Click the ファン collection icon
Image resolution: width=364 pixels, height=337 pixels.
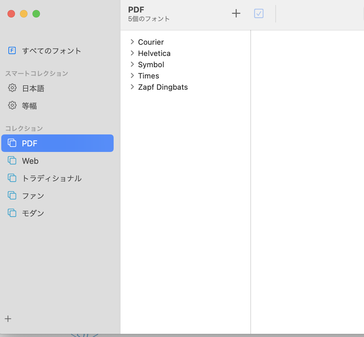click(x=12, y=196)
